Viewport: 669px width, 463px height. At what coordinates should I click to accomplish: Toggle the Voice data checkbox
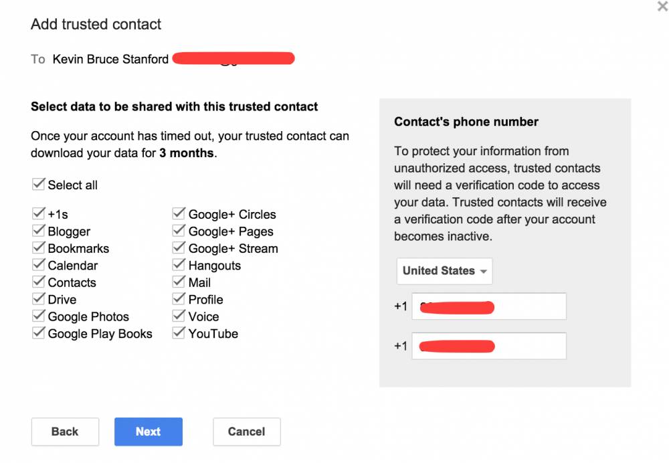pos(179,315)
